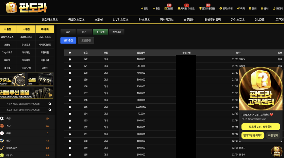
Task: Open the 슬롯머신 main navigation menu
Action: click(187, 20)
